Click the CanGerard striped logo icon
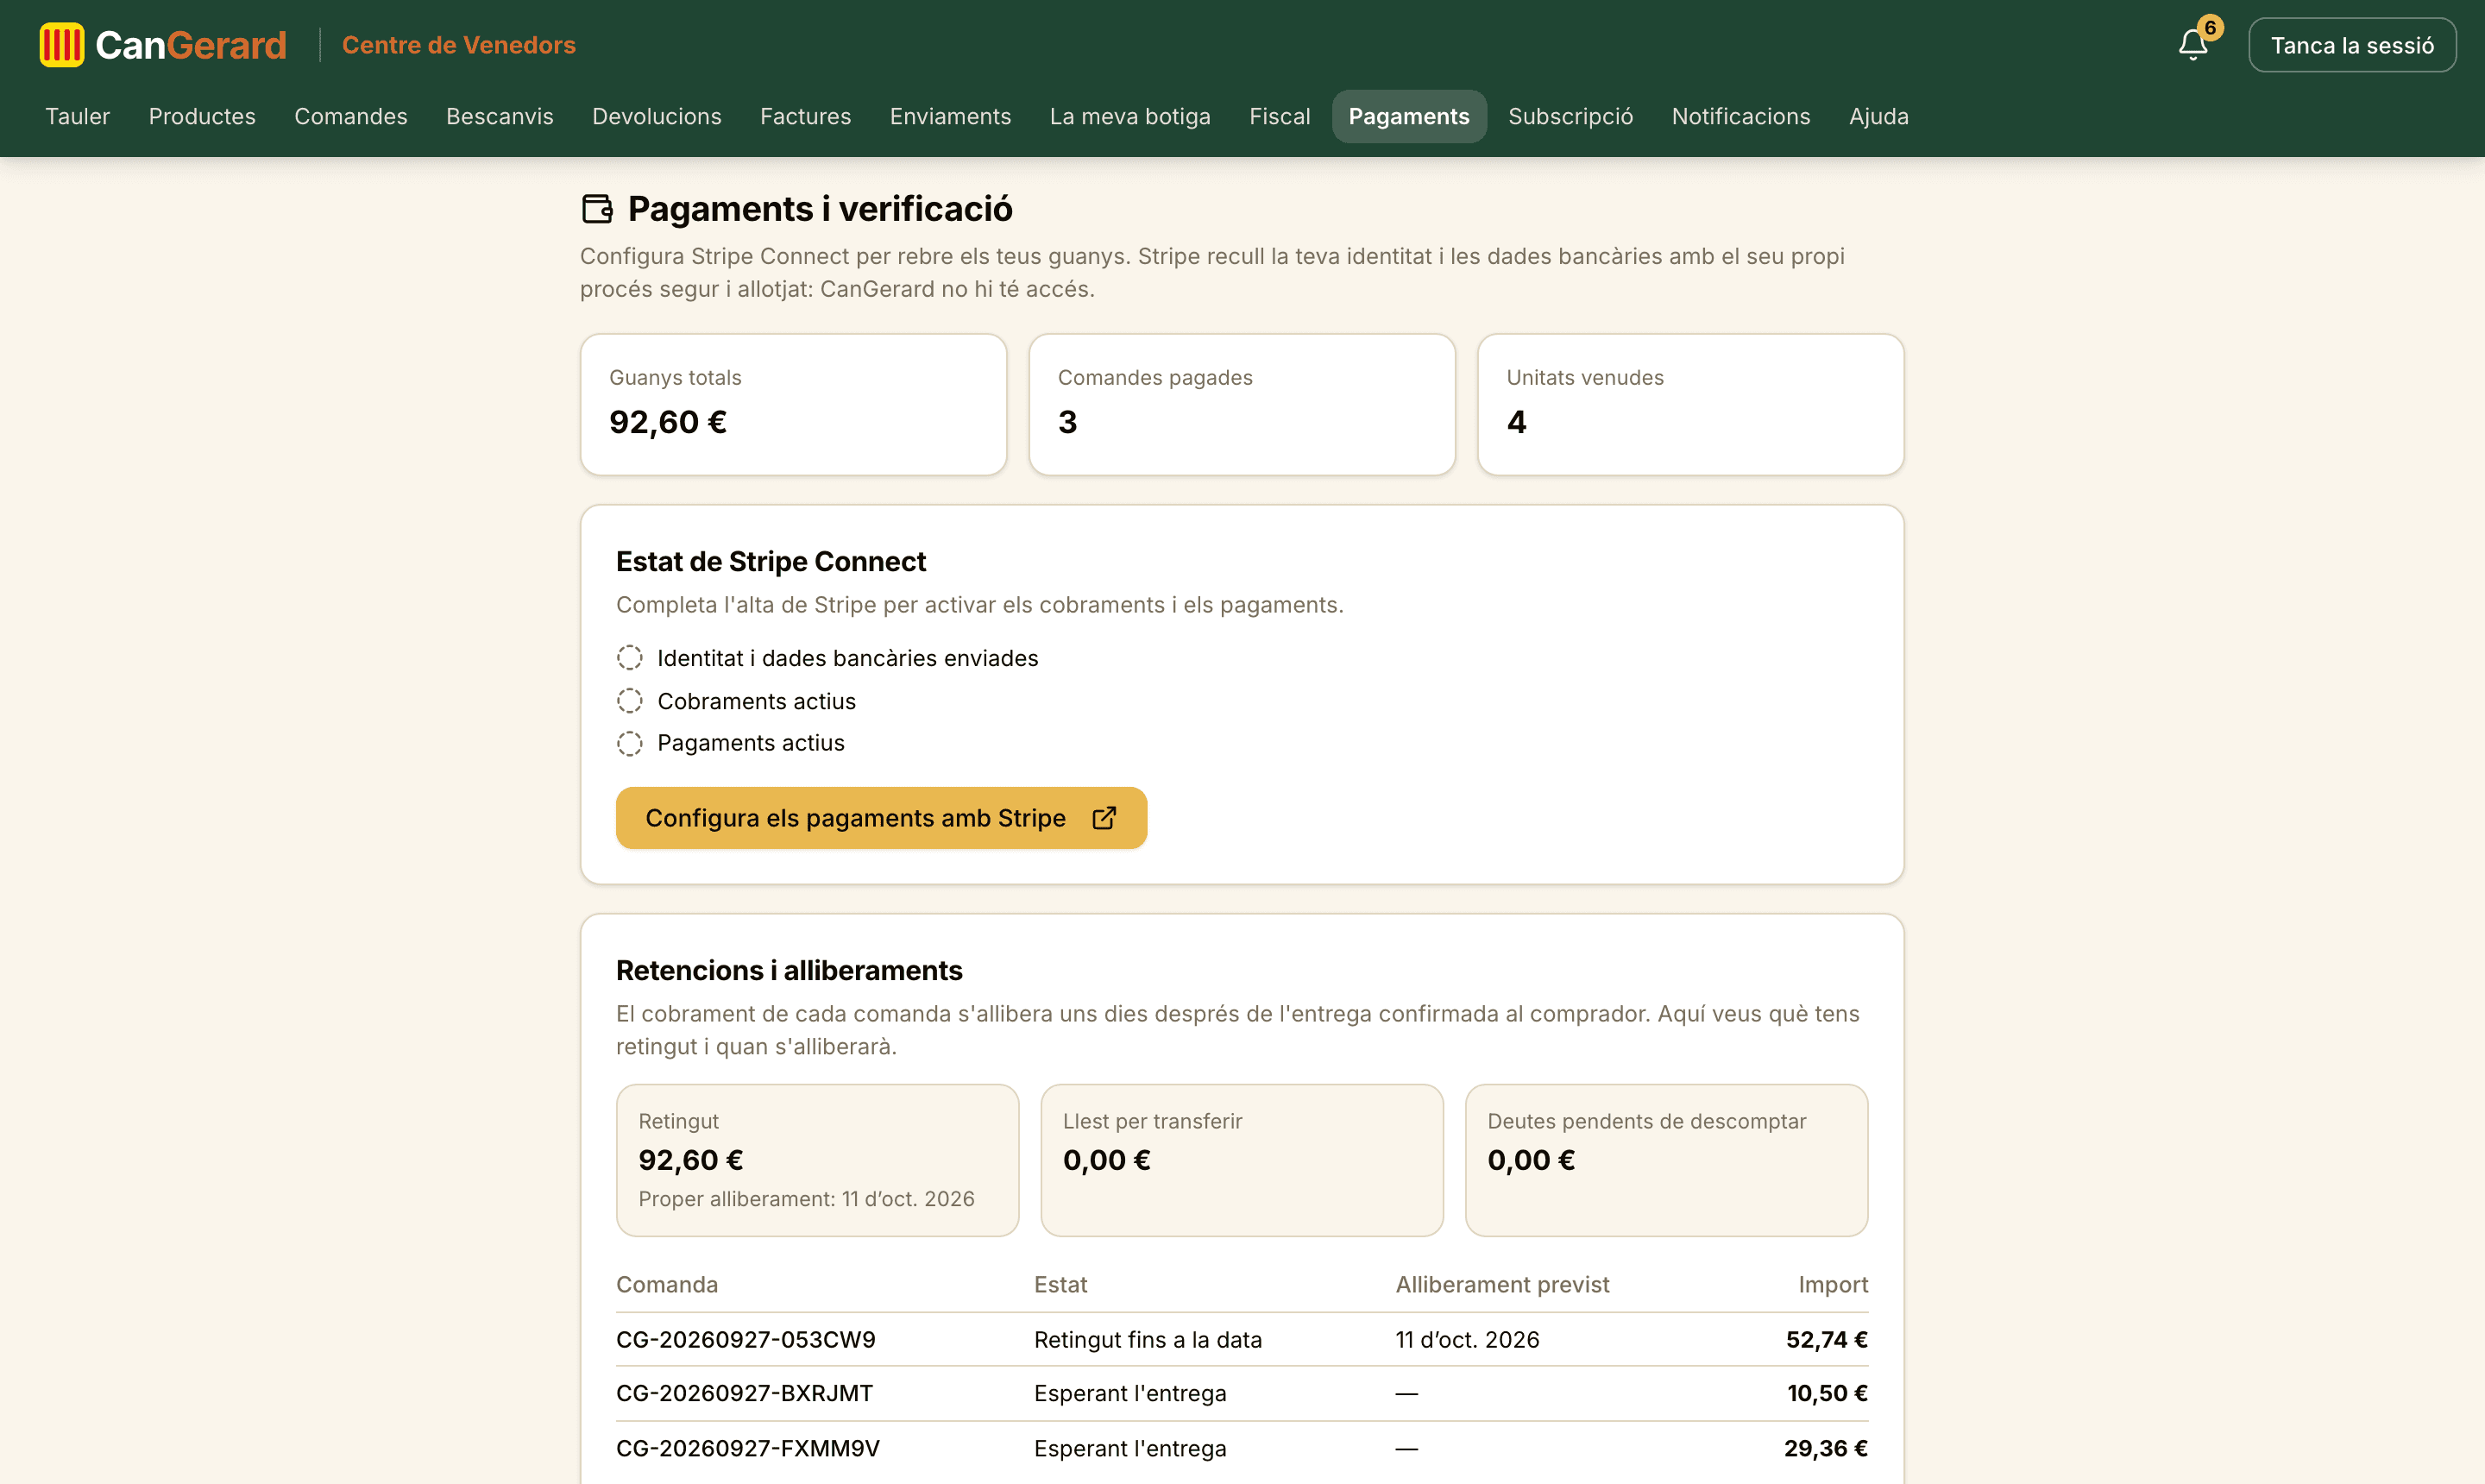Viewport: 2485px width, 1484px height. point(62,45)
